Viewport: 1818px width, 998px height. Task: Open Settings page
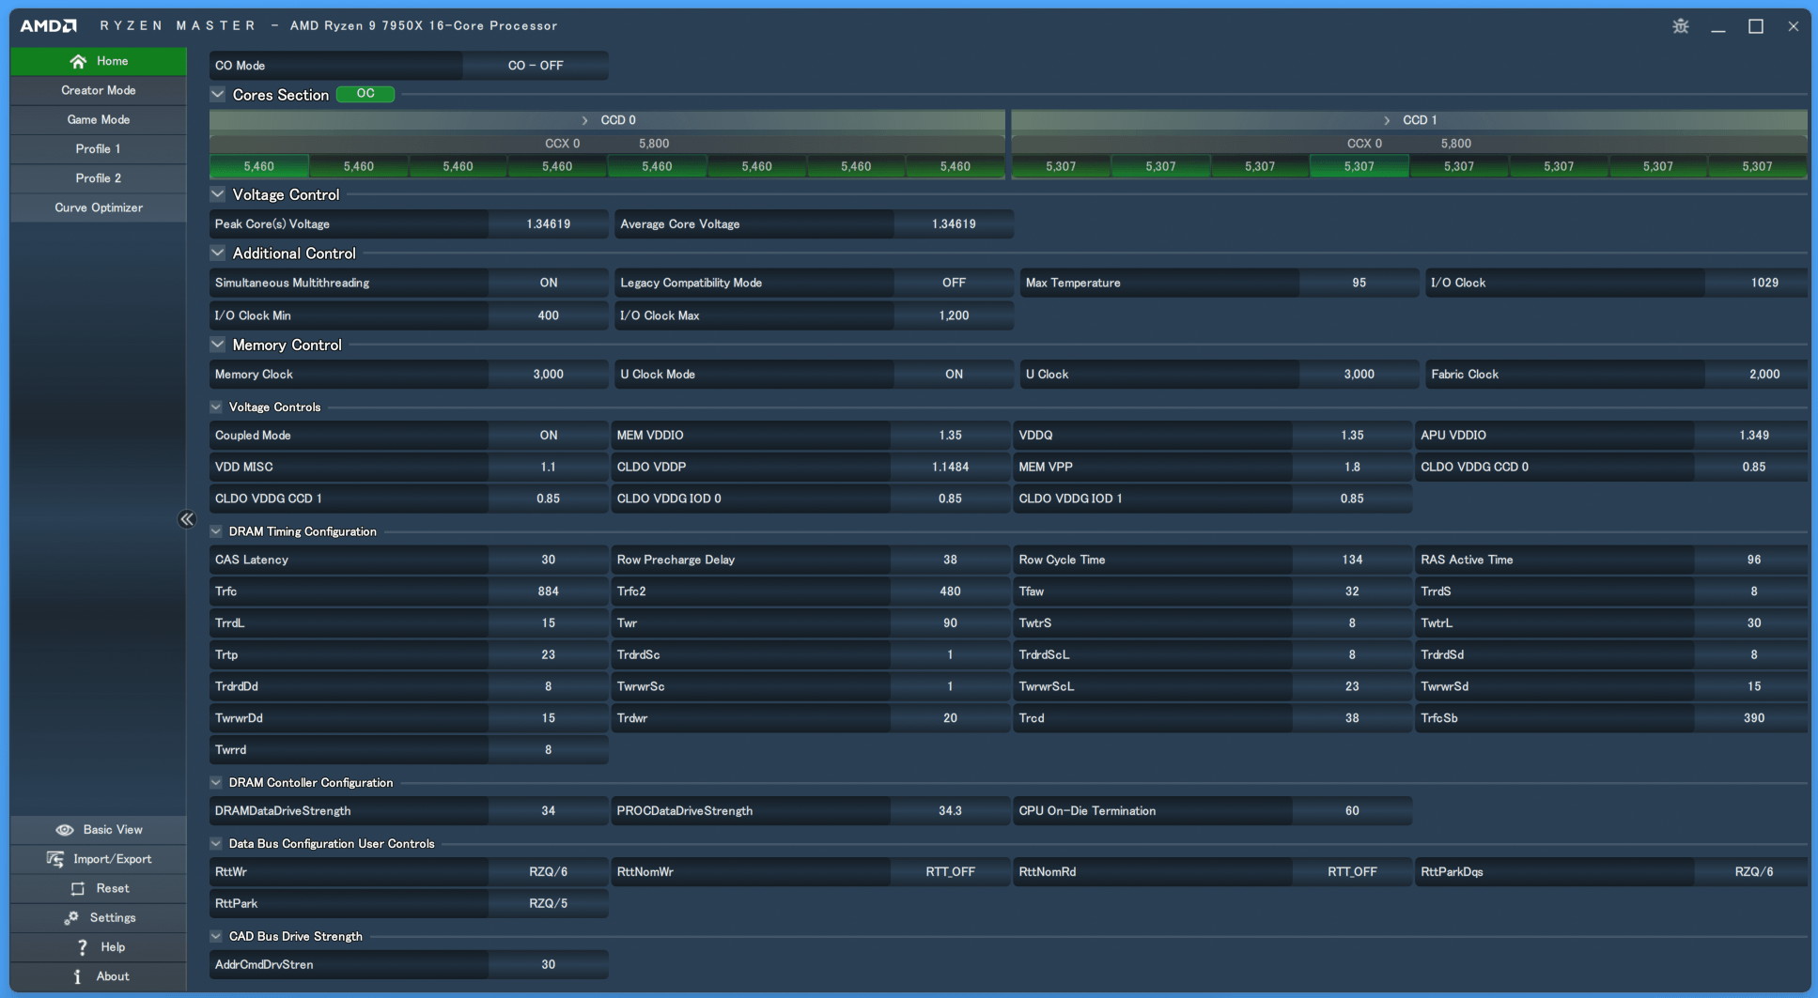tap(99, 918)
